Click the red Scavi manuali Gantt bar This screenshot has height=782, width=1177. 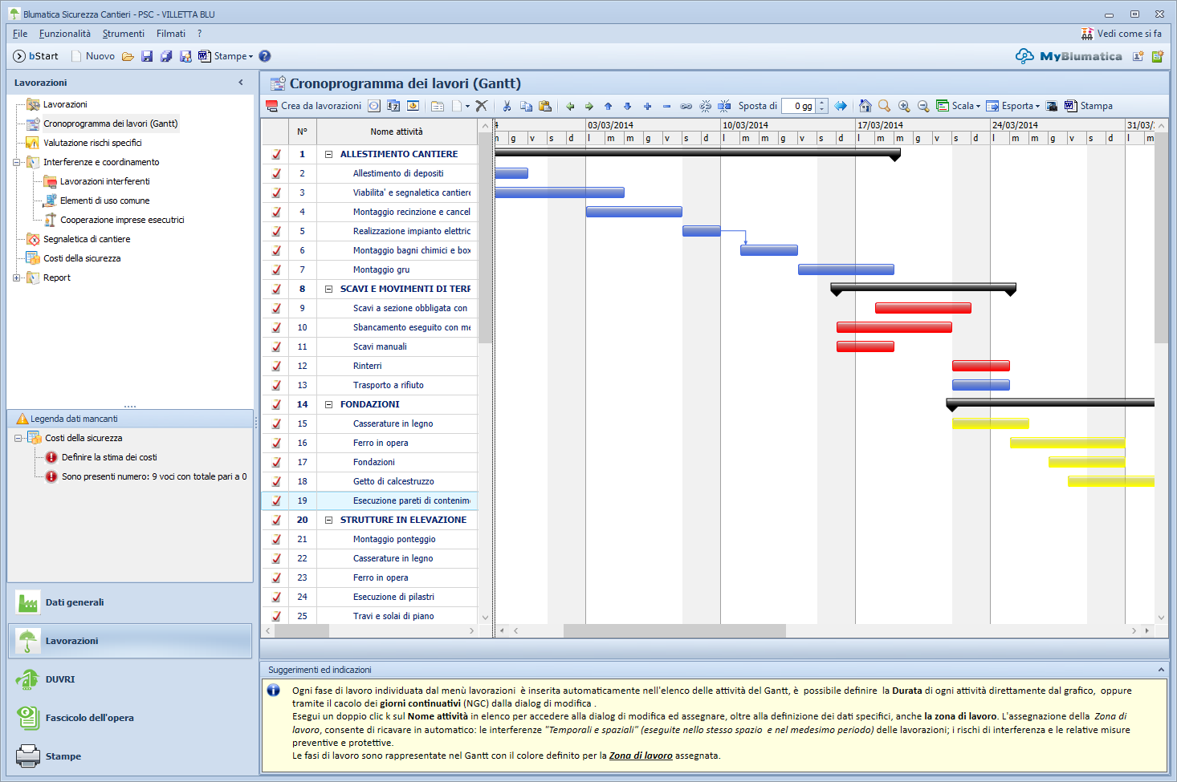[x=865, y=346]
